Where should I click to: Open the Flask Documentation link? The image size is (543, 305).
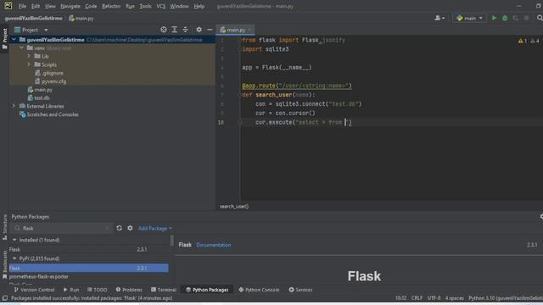pyautogui.click(x=213, y=245)
